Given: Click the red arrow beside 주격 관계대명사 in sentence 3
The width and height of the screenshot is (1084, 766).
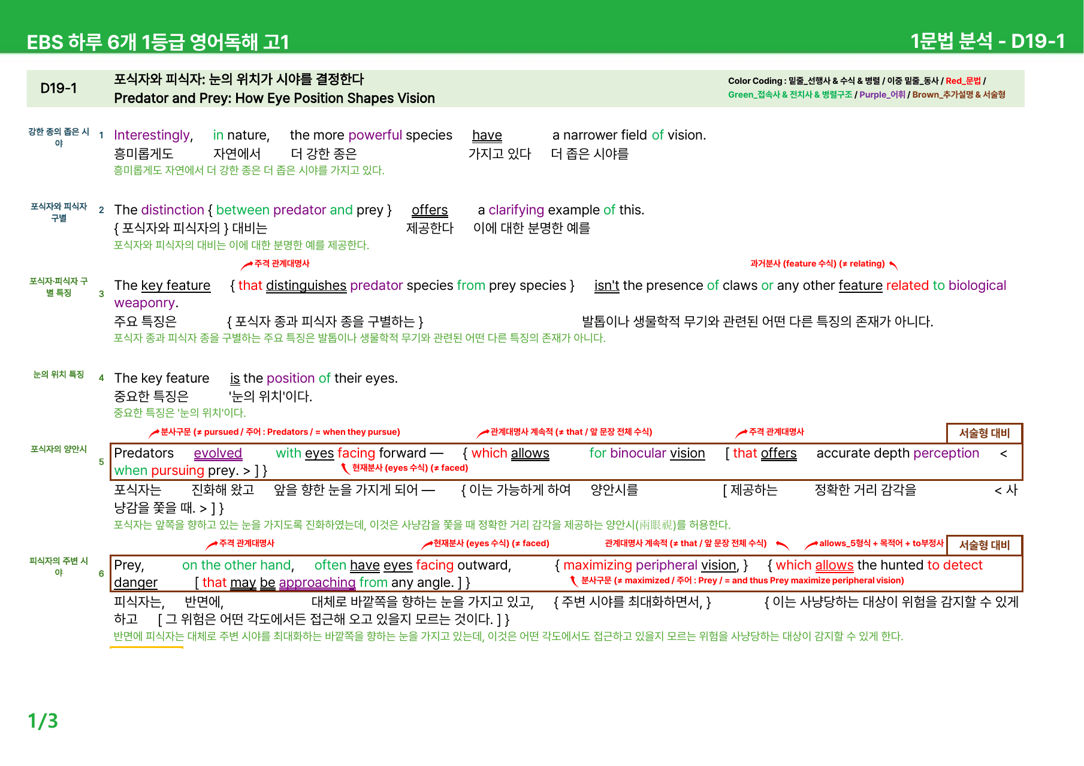Looking at the screenshot, I should (246, 265).
